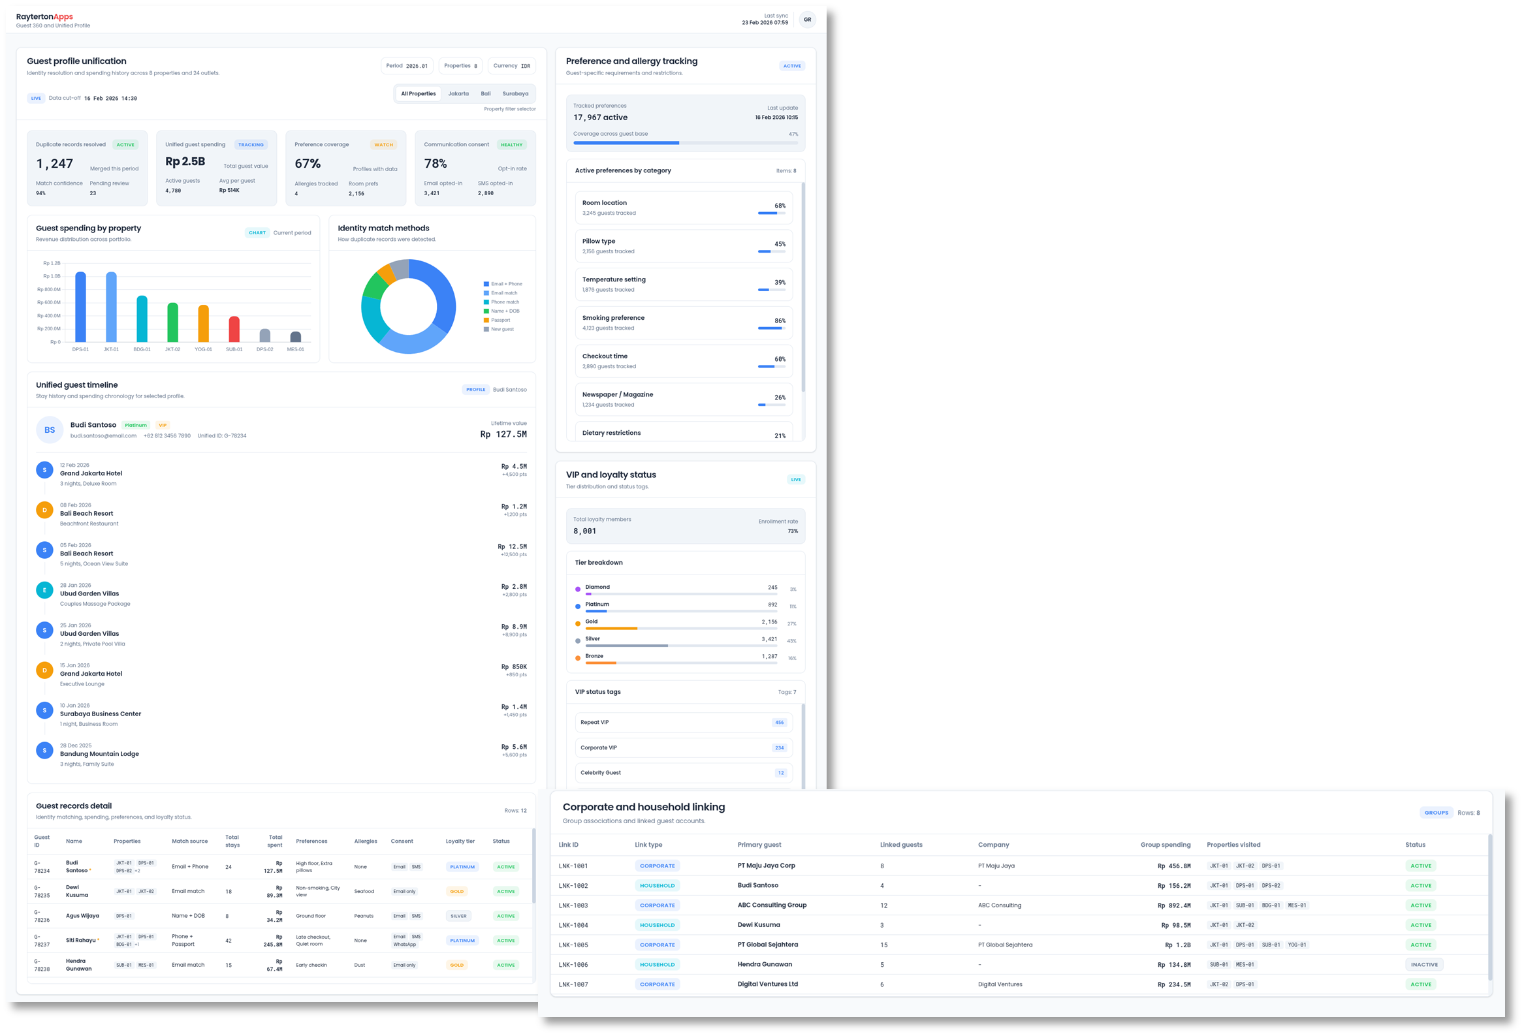This screenshot has width=1524, height=1036.
Task: Click the BS avatar for Budi Santoso
Action: [x=49, y=430]
